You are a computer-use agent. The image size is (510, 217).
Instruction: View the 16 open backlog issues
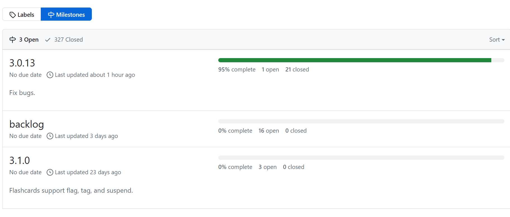[x=269, y=131]
